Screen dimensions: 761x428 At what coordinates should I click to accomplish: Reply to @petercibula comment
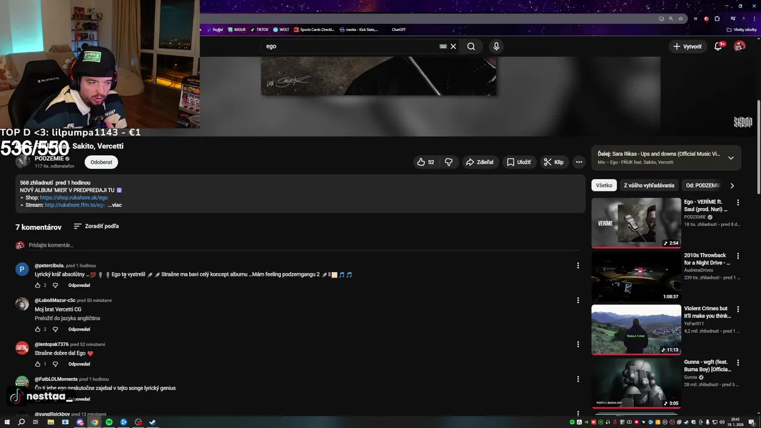click(x=79, y=285)
